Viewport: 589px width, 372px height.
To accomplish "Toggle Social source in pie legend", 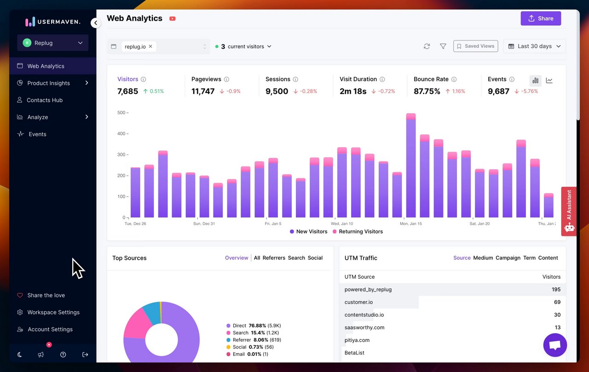I will pos(250,347).
